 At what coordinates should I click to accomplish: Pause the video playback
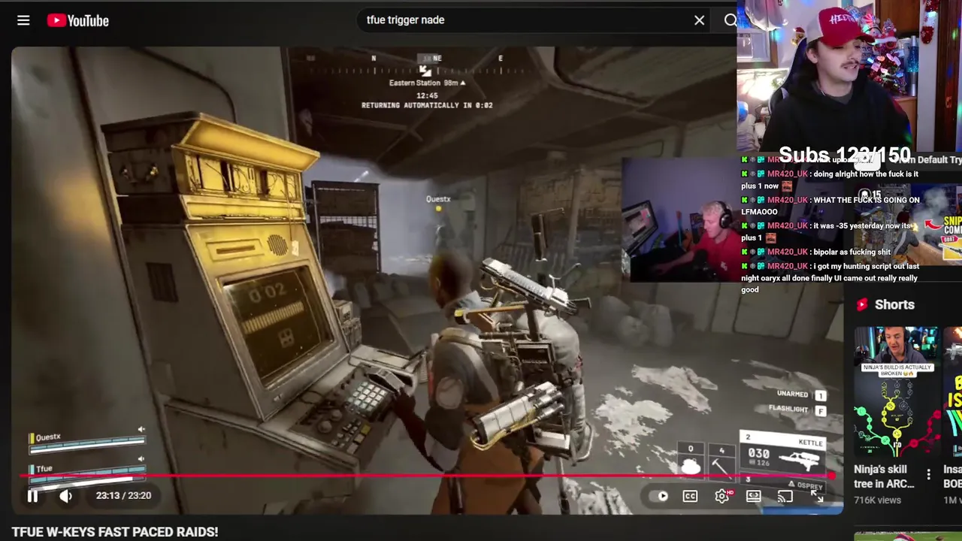[x=32, y=496]
